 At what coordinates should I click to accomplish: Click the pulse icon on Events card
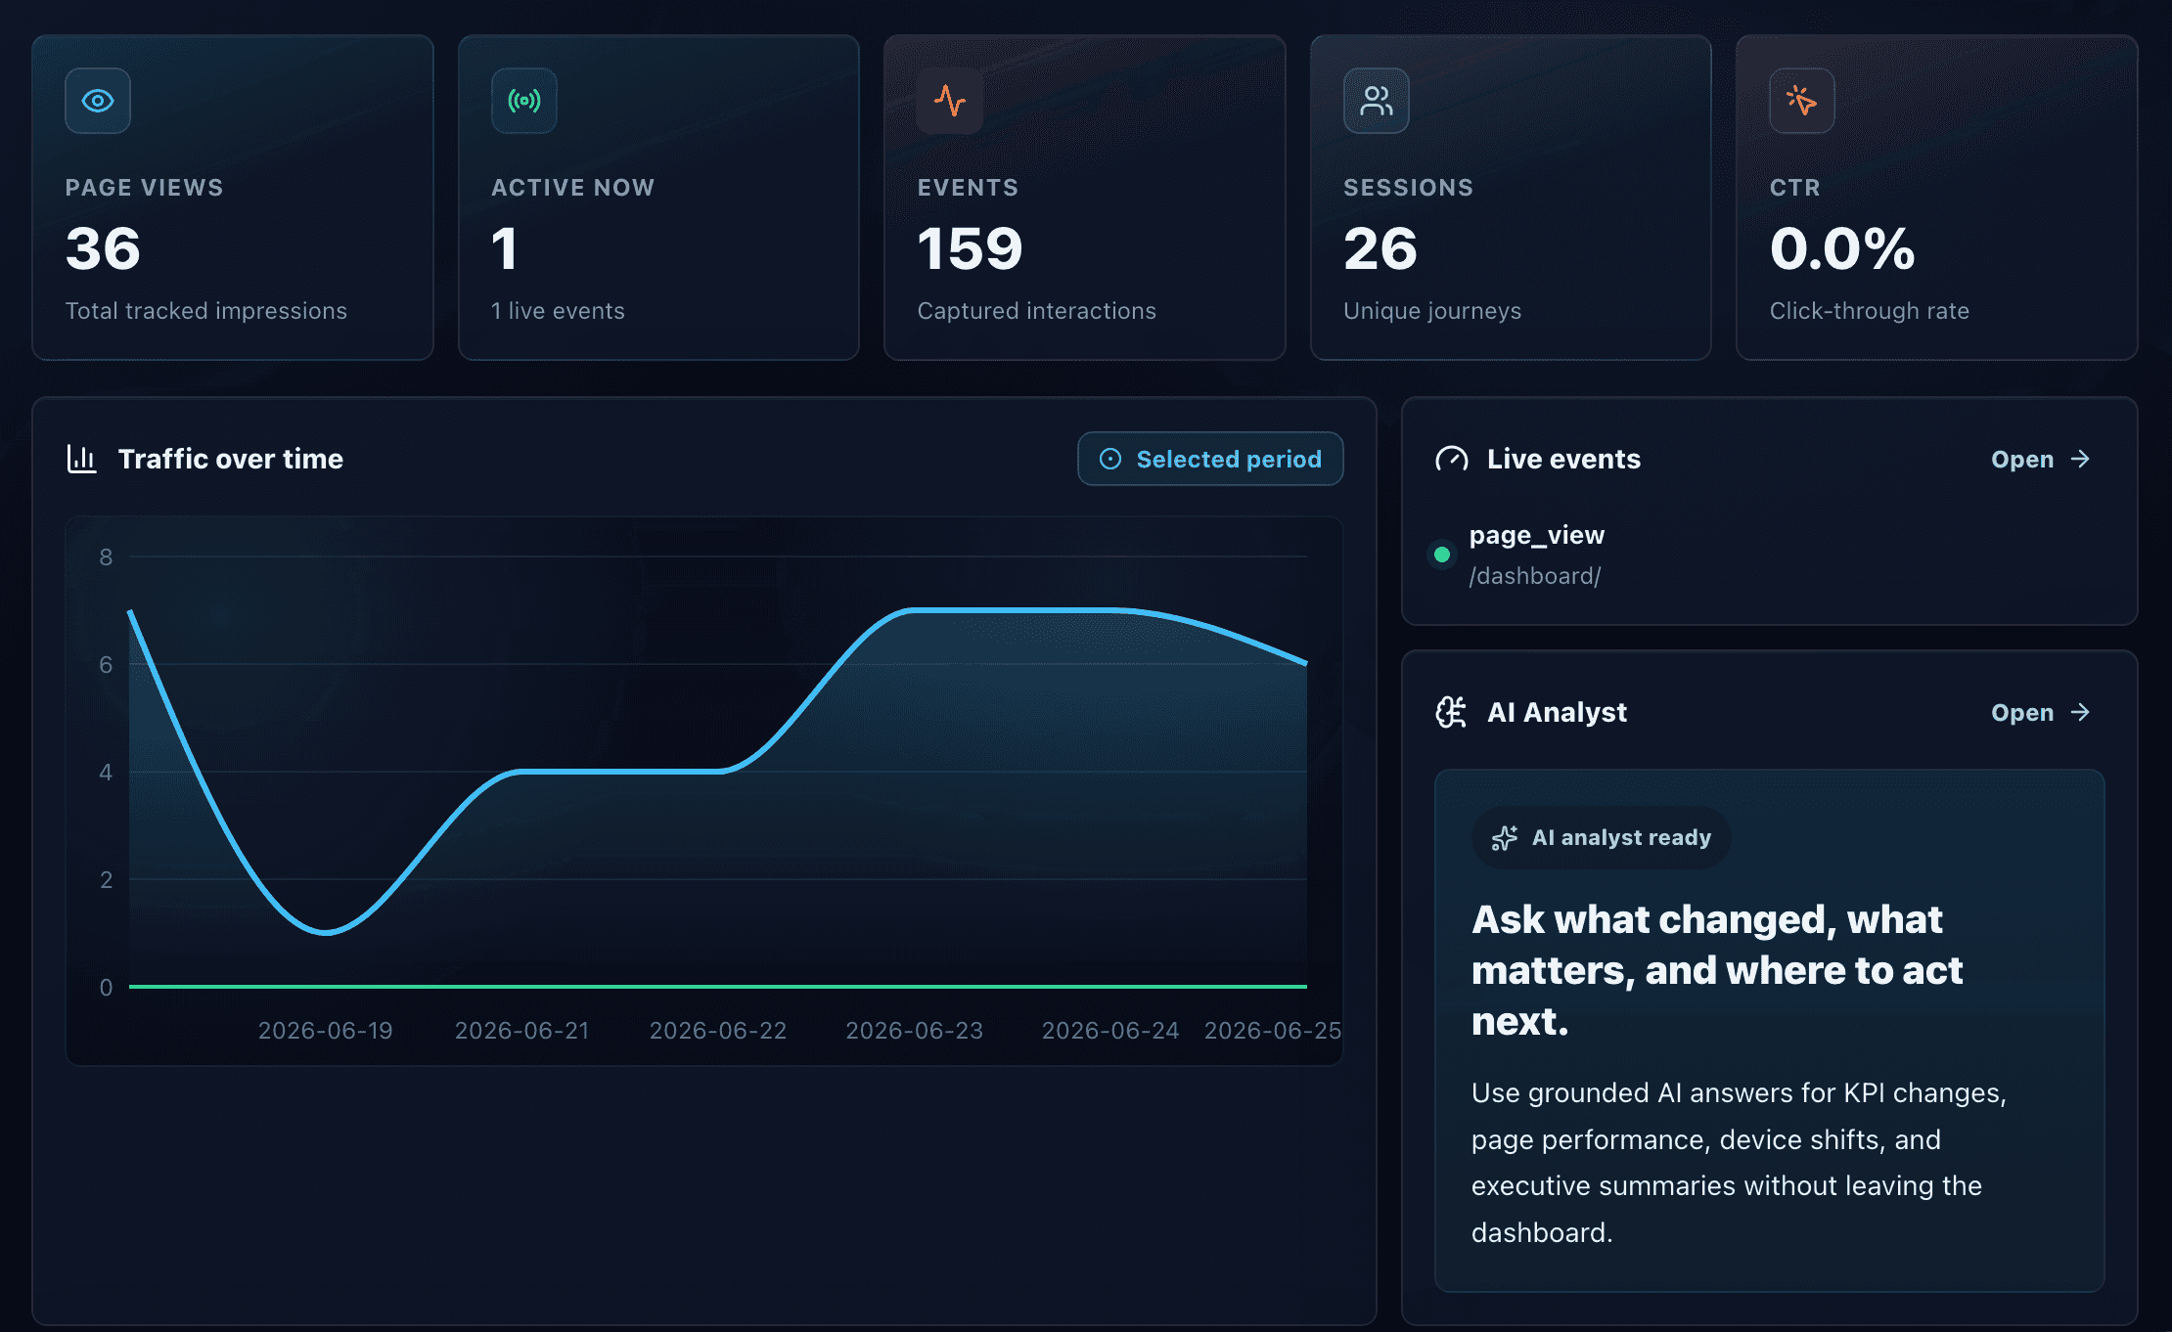pyautogui.click(x=950, y=101)
